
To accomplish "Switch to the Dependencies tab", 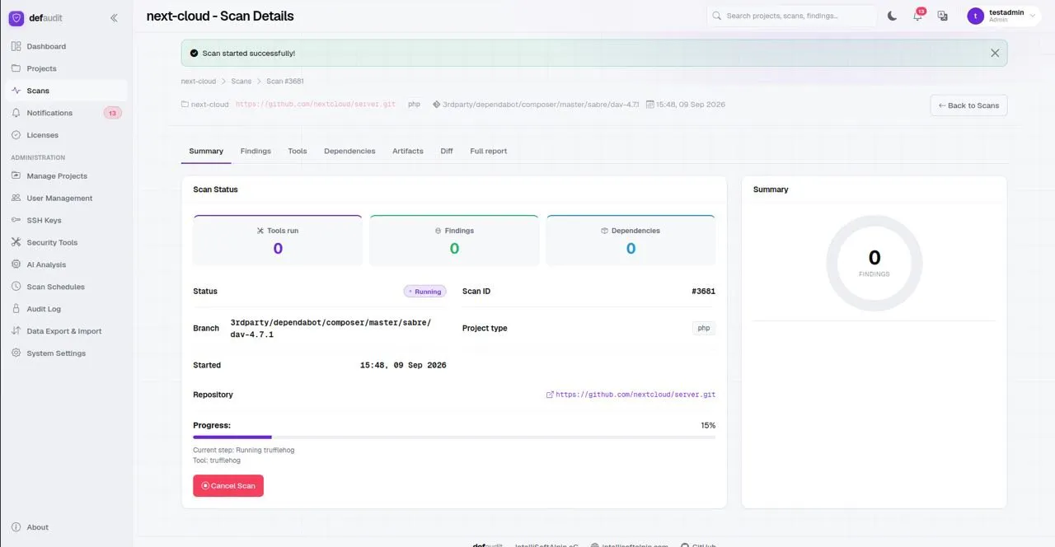I will (x=349, y=151).
